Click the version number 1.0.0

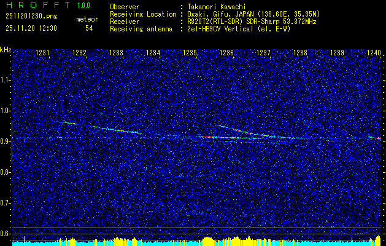(x=83, y=6)
